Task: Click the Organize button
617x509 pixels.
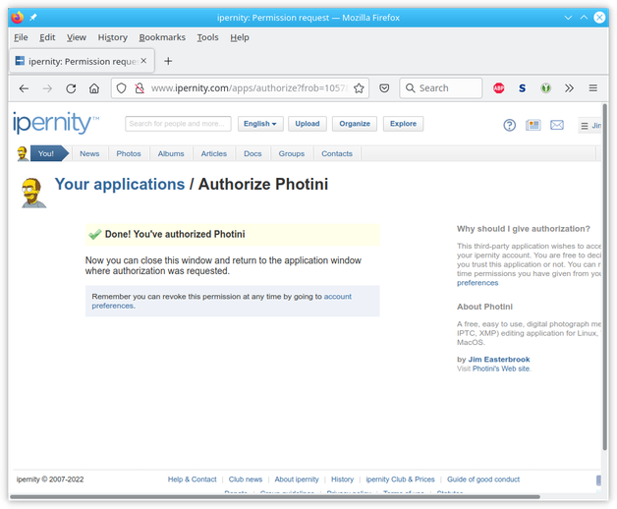Action: pyautogui.click(x=355, y=124)
